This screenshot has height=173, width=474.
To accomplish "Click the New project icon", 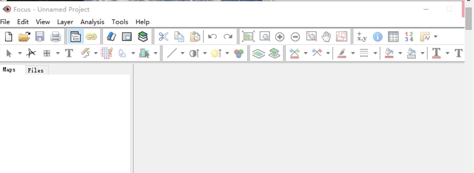I will 9,37.
